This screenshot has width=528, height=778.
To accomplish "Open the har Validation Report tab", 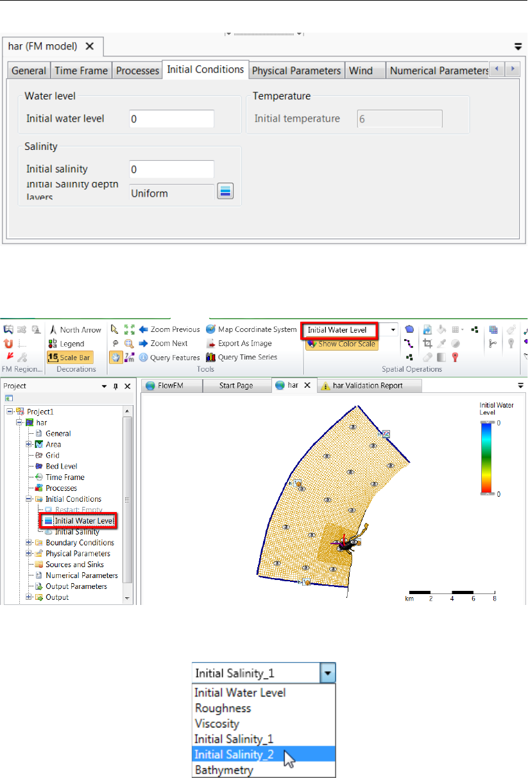I will [368, 385].
